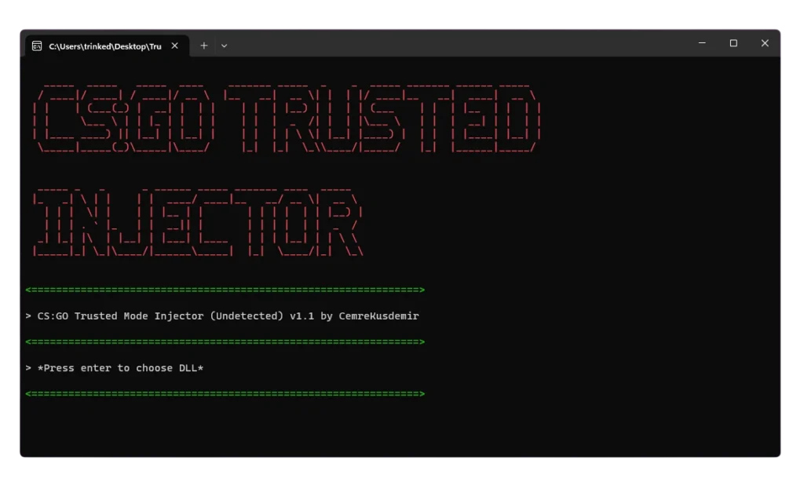Click the '*Press enter to choose DLL*' line
The height and width of the screenshot is (489, 804).
tap(115, 368)
